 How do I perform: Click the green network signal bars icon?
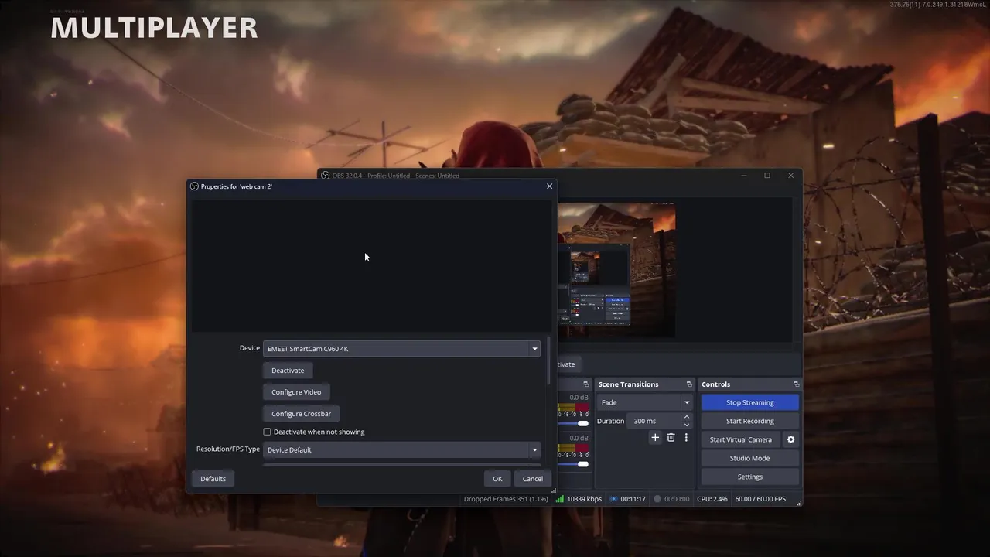click(x=560, y=499)
